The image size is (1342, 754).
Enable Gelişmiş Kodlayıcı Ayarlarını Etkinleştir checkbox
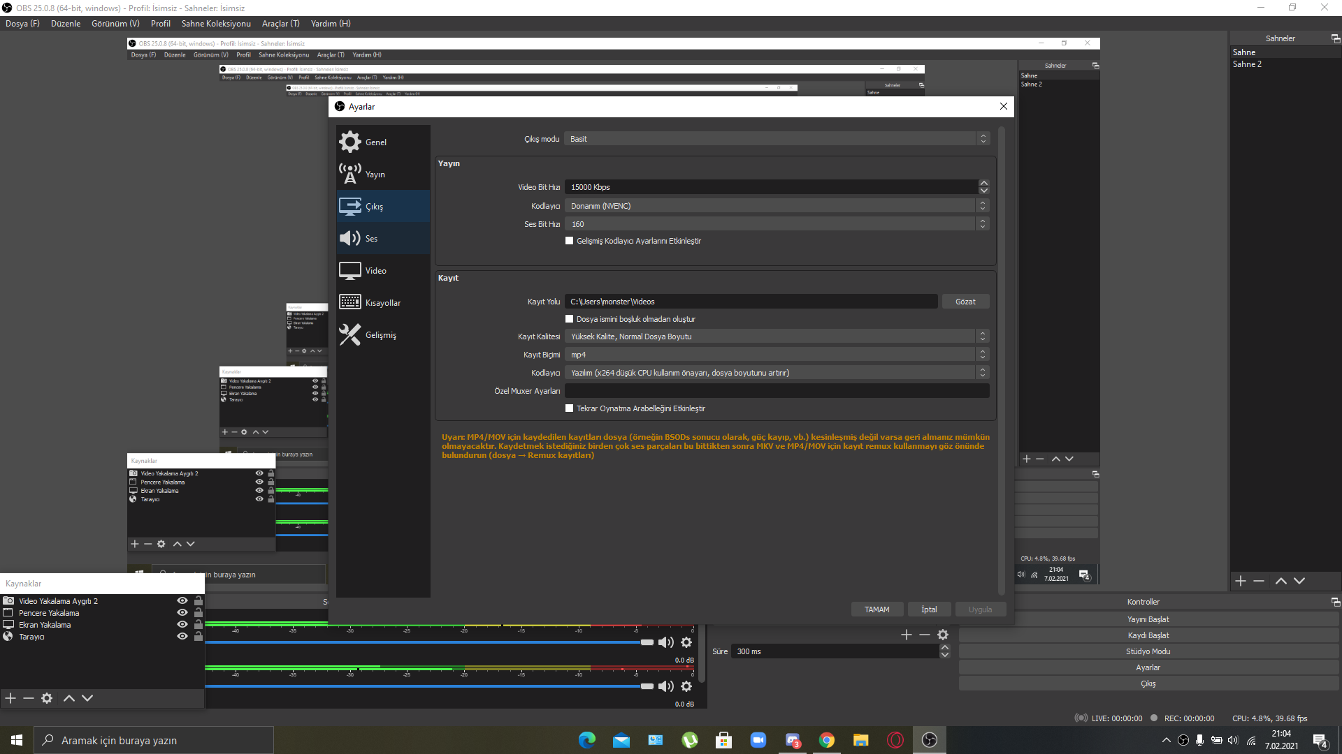(570, 241)
